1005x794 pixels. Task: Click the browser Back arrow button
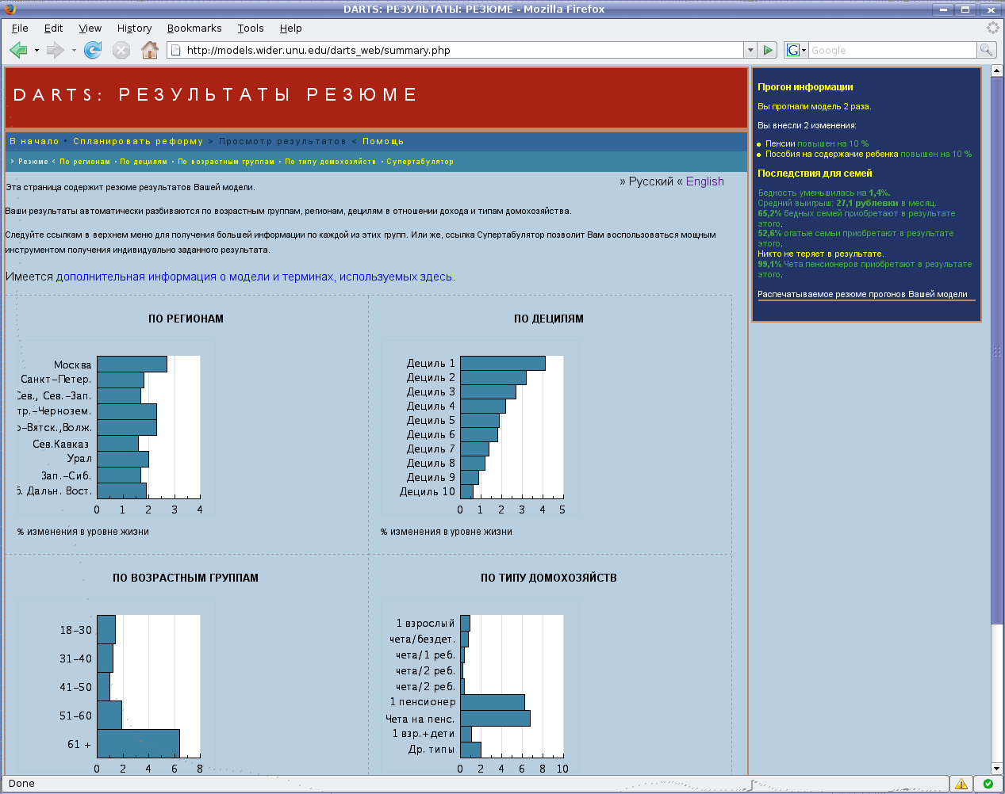click(18, 51)
